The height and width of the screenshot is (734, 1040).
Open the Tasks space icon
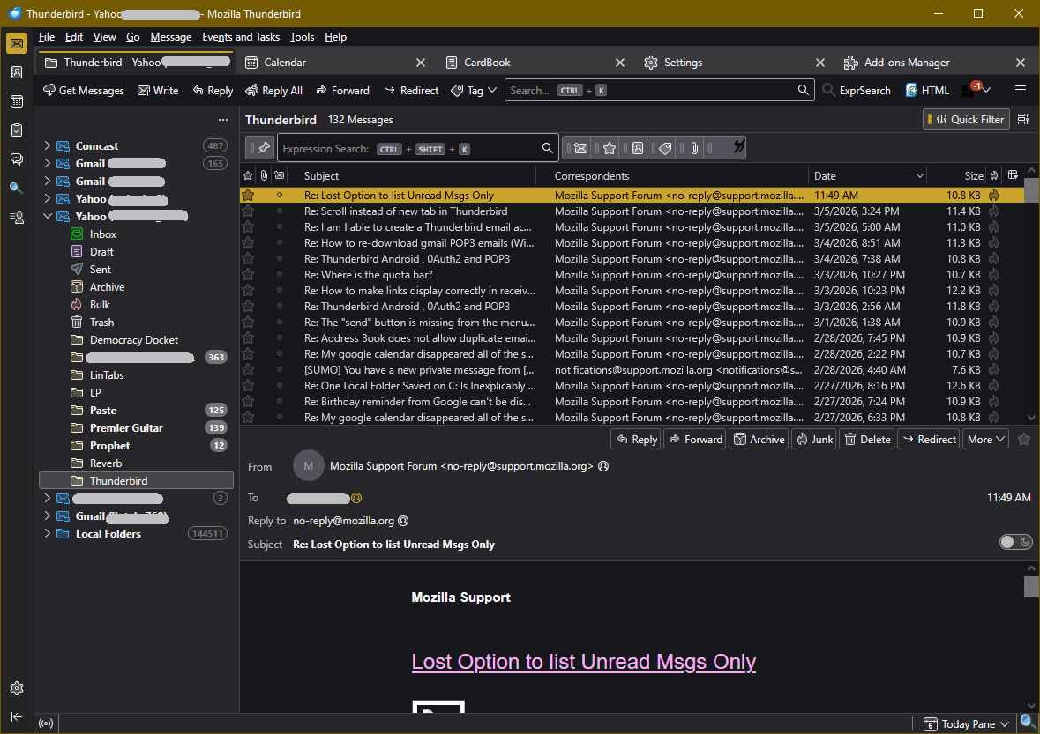pos(16,130)
